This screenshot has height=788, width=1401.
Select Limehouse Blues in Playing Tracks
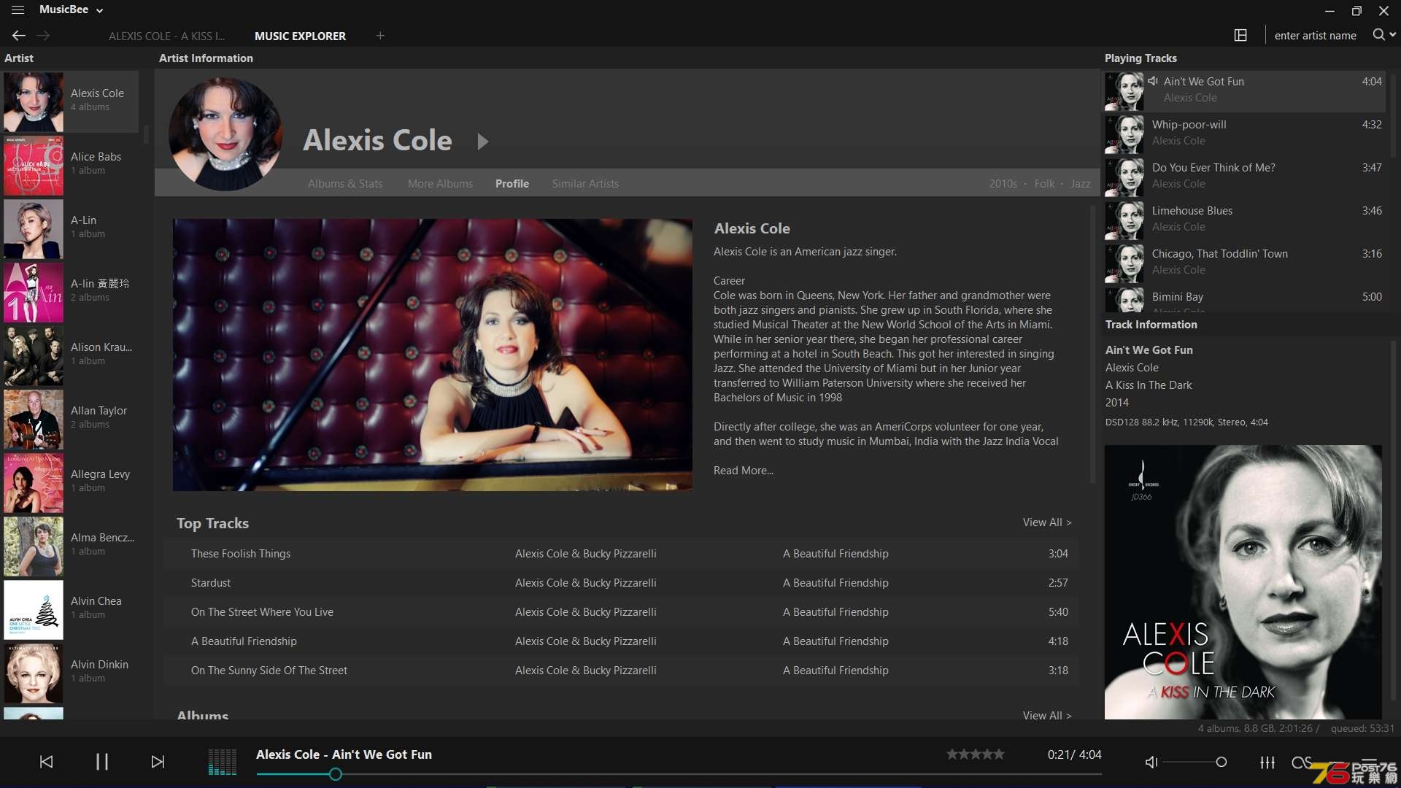pos(1245,220)
